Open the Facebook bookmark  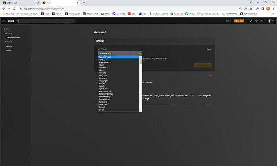(x=177, y=14)
